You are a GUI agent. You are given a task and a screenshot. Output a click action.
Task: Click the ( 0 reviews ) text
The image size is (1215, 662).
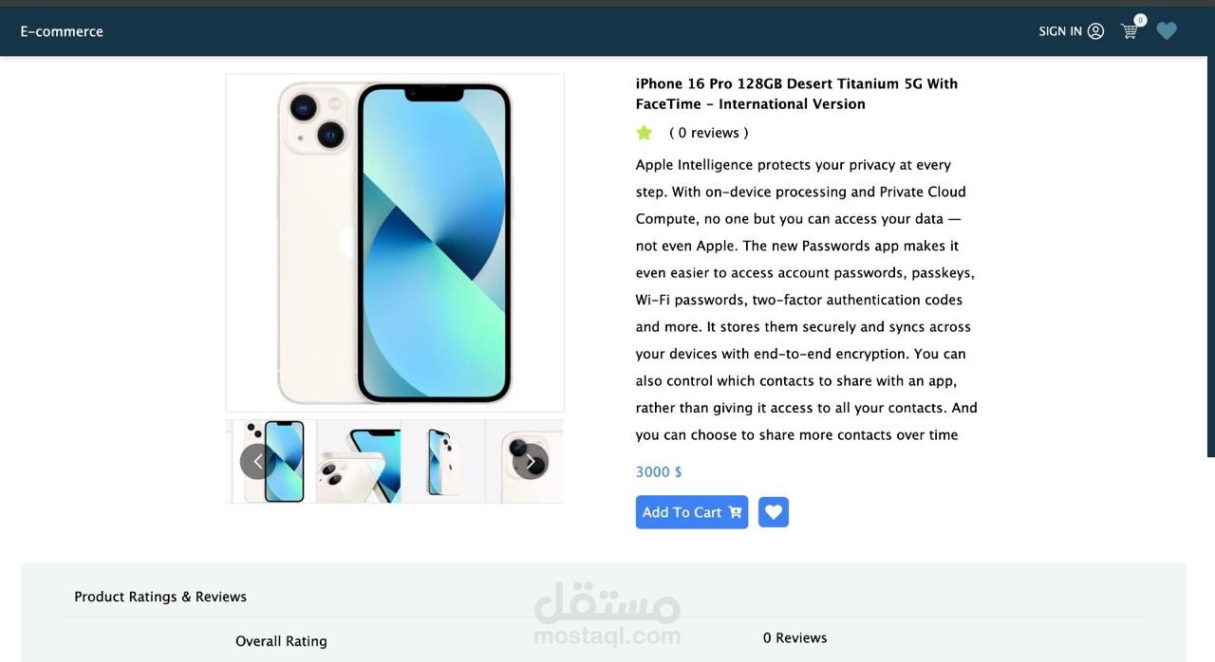709,133
